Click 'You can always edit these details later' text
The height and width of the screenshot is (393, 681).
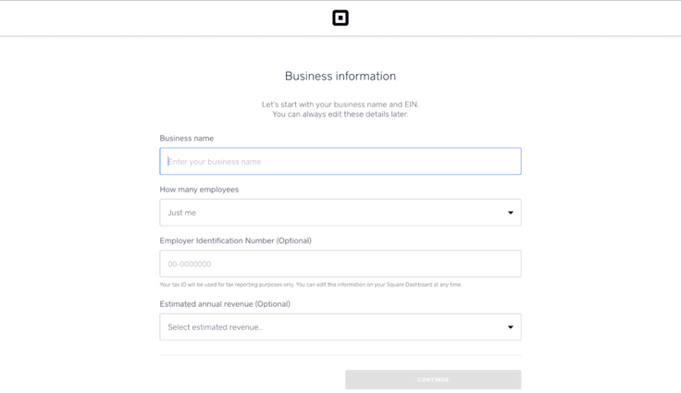click(x=340, y=115)
